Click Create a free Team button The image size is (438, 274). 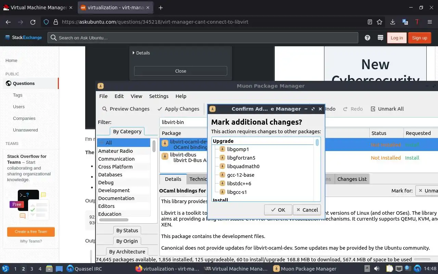click(x=31, y=232)
